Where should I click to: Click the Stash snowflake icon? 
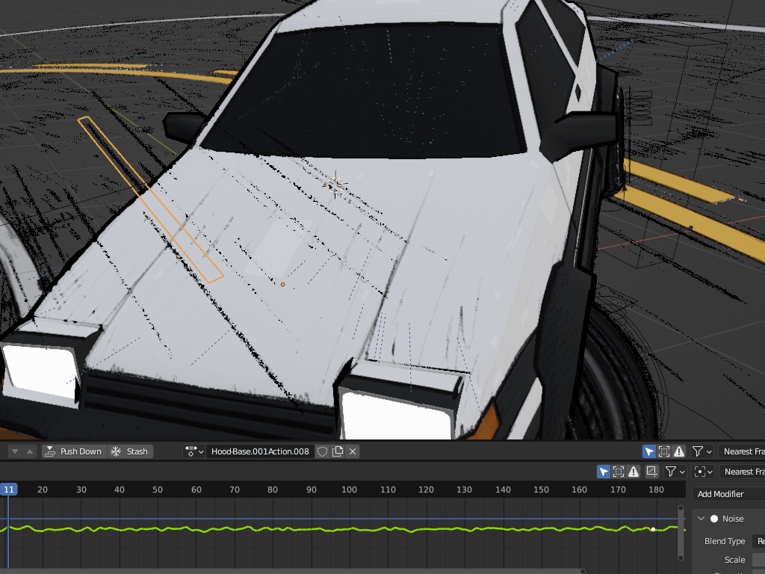pos(117,451)
